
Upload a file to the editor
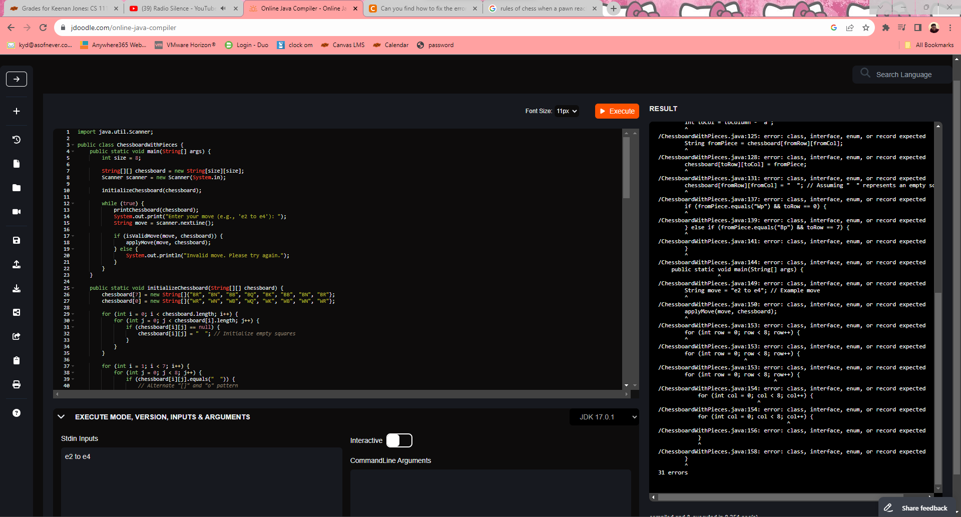(16, 264)
